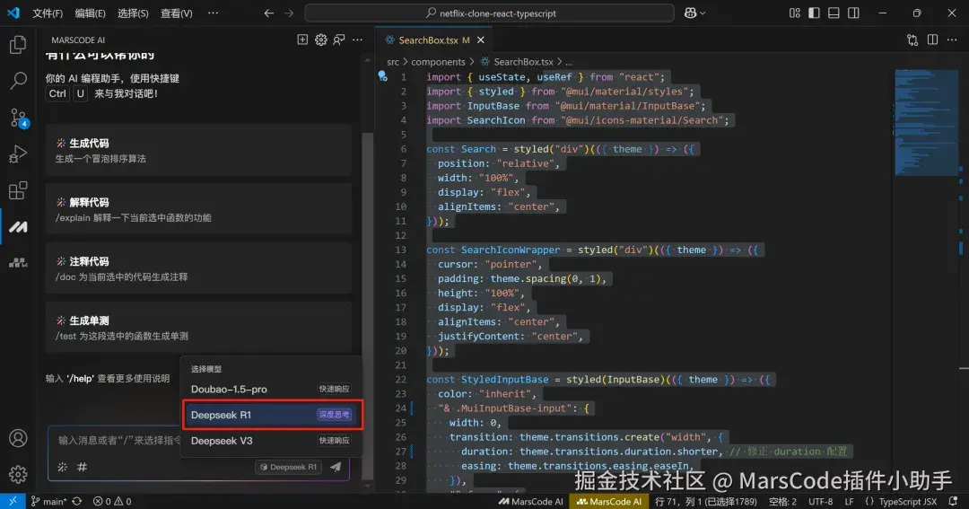Open the Accounts icon in activity bar
The height and width of the screenshot is (509, 969).
pyautogui.click(x=18, y=438)
